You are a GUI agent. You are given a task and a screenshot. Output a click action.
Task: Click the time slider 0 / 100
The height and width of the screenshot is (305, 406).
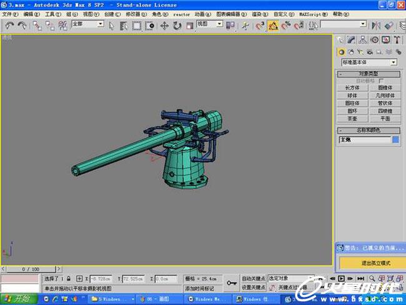click(31, 269)
